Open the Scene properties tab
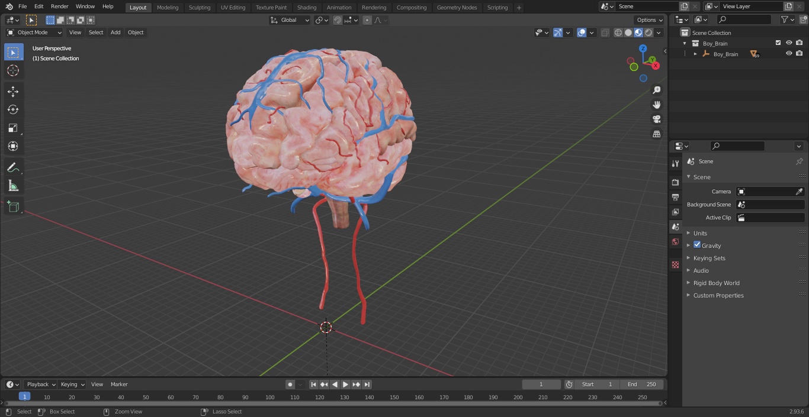809x417 pixels. coord(675,227)
